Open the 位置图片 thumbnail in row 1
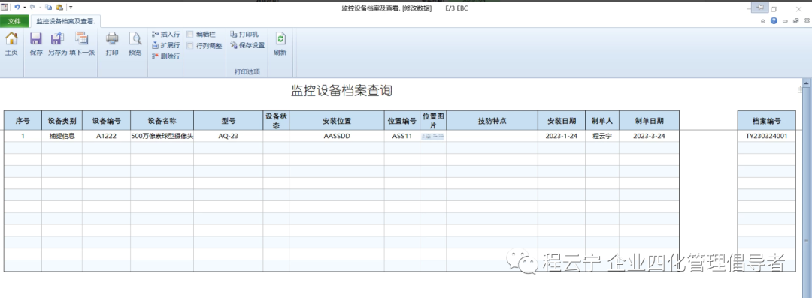The height and width of the screenshot is (298, 812). (433, 136)
